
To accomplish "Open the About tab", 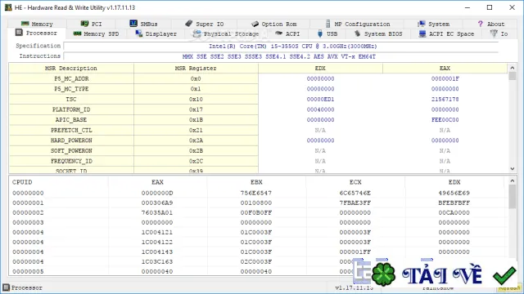I will point(491,24).
